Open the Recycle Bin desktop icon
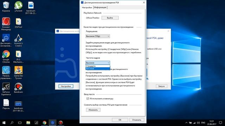 click(6, 6)
